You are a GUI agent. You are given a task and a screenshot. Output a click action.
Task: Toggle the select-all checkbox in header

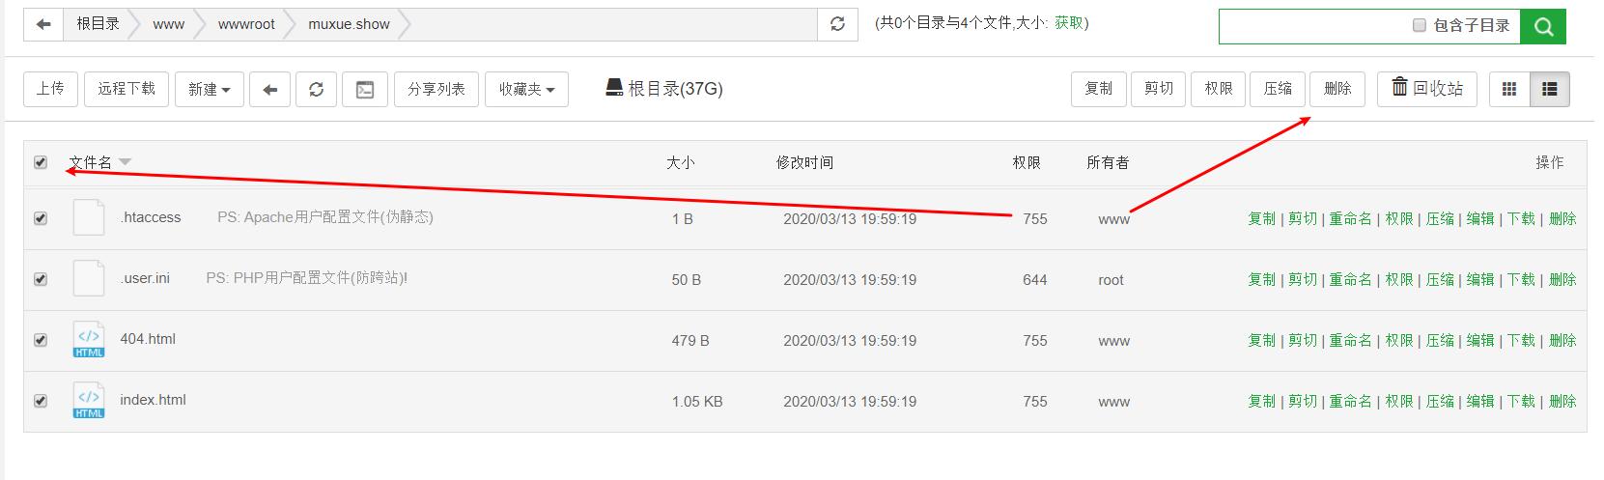[41, 162]
